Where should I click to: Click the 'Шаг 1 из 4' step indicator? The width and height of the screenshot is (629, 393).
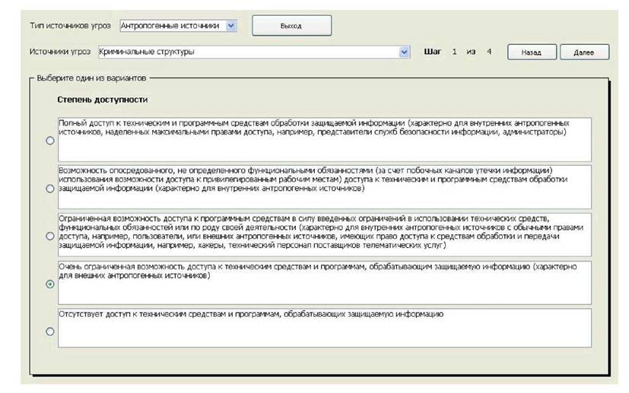click(457, 52)
